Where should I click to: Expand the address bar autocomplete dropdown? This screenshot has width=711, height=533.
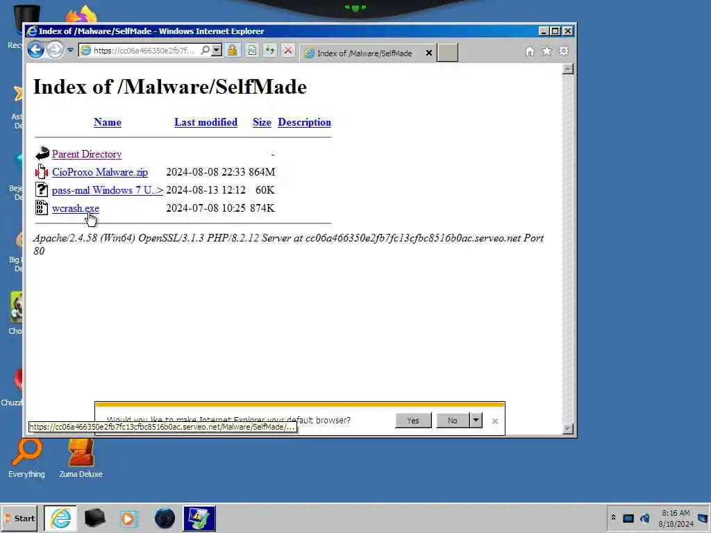click(217, 50)
